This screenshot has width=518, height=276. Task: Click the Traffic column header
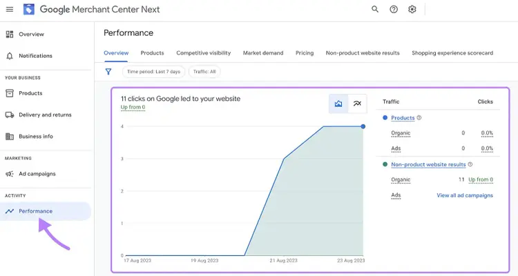[391, 101]
